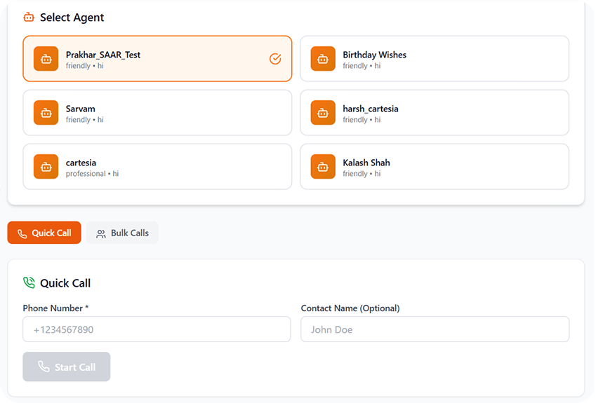The height and width of the screenshot is (403, 596).
Task: Click the "Phone Number *" label
Action: [x=55, y=308]
